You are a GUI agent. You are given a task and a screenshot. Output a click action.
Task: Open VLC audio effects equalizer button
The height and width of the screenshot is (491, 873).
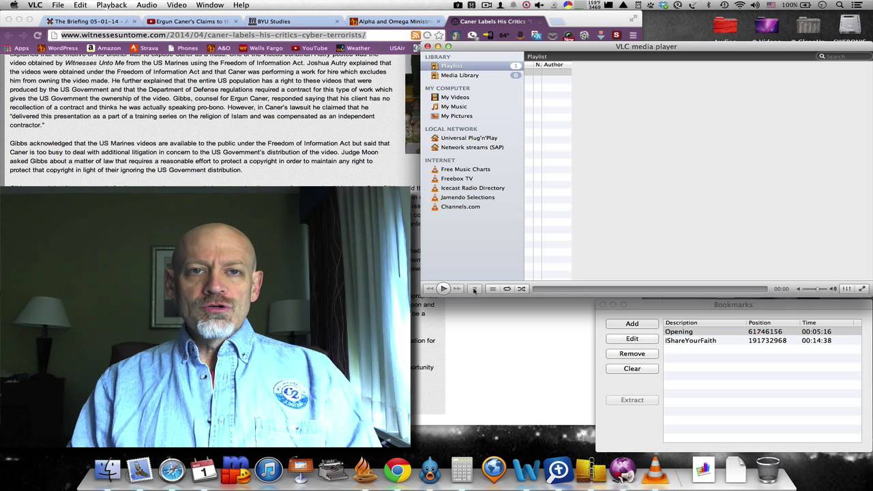pyautogui.click(x=846, y=289)
